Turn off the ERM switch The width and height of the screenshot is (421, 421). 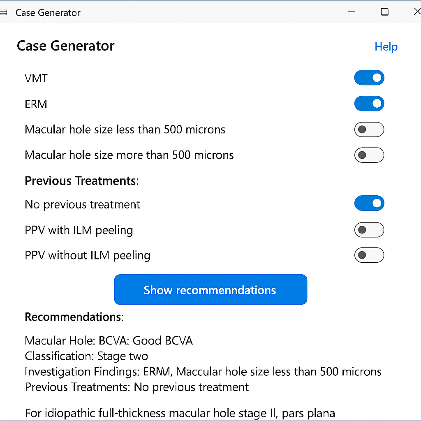[369, 104]
